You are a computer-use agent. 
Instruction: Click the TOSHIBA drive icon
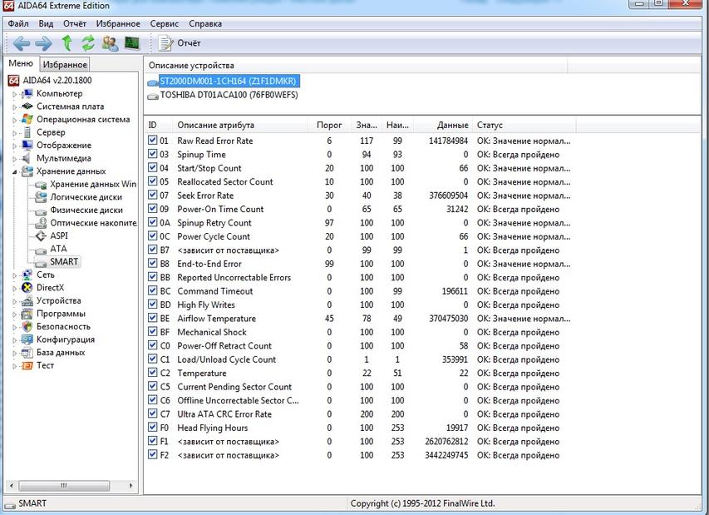point(153,96)
